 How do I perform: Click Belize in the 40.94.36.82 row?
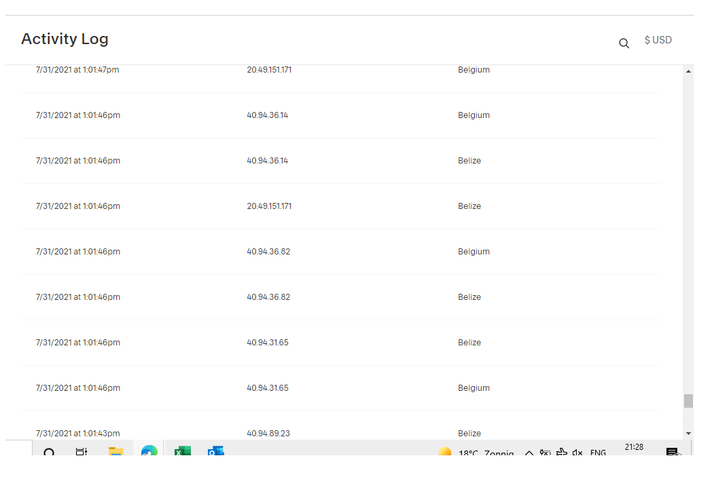pos(469,297)
